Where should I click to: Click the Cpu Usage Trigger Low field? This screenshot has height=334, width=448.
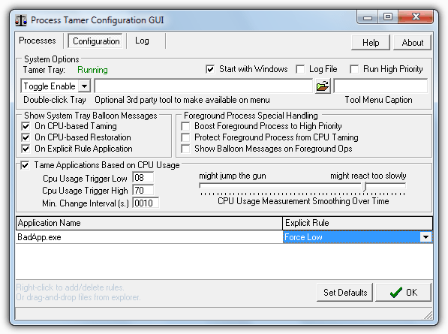[x=143, y=178]
